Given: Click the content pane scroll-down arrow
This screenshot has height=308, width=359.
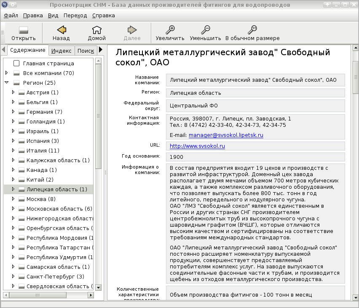Looking at the screenshot, I should point(356,298).
